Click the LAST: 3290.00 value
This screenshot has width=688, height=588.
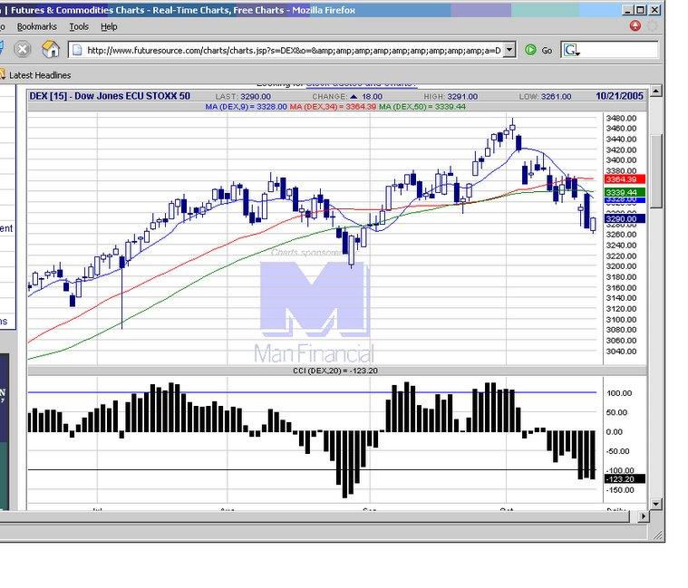tap(243, 96)
